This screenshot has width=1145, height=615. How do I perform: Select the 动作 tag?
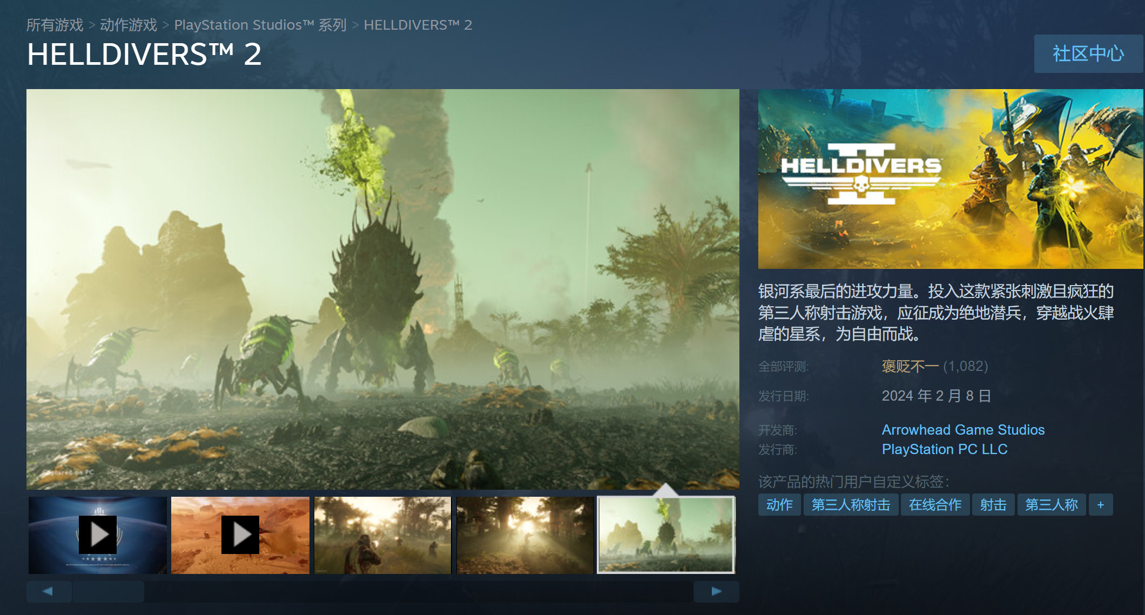(x=779, y=505)
